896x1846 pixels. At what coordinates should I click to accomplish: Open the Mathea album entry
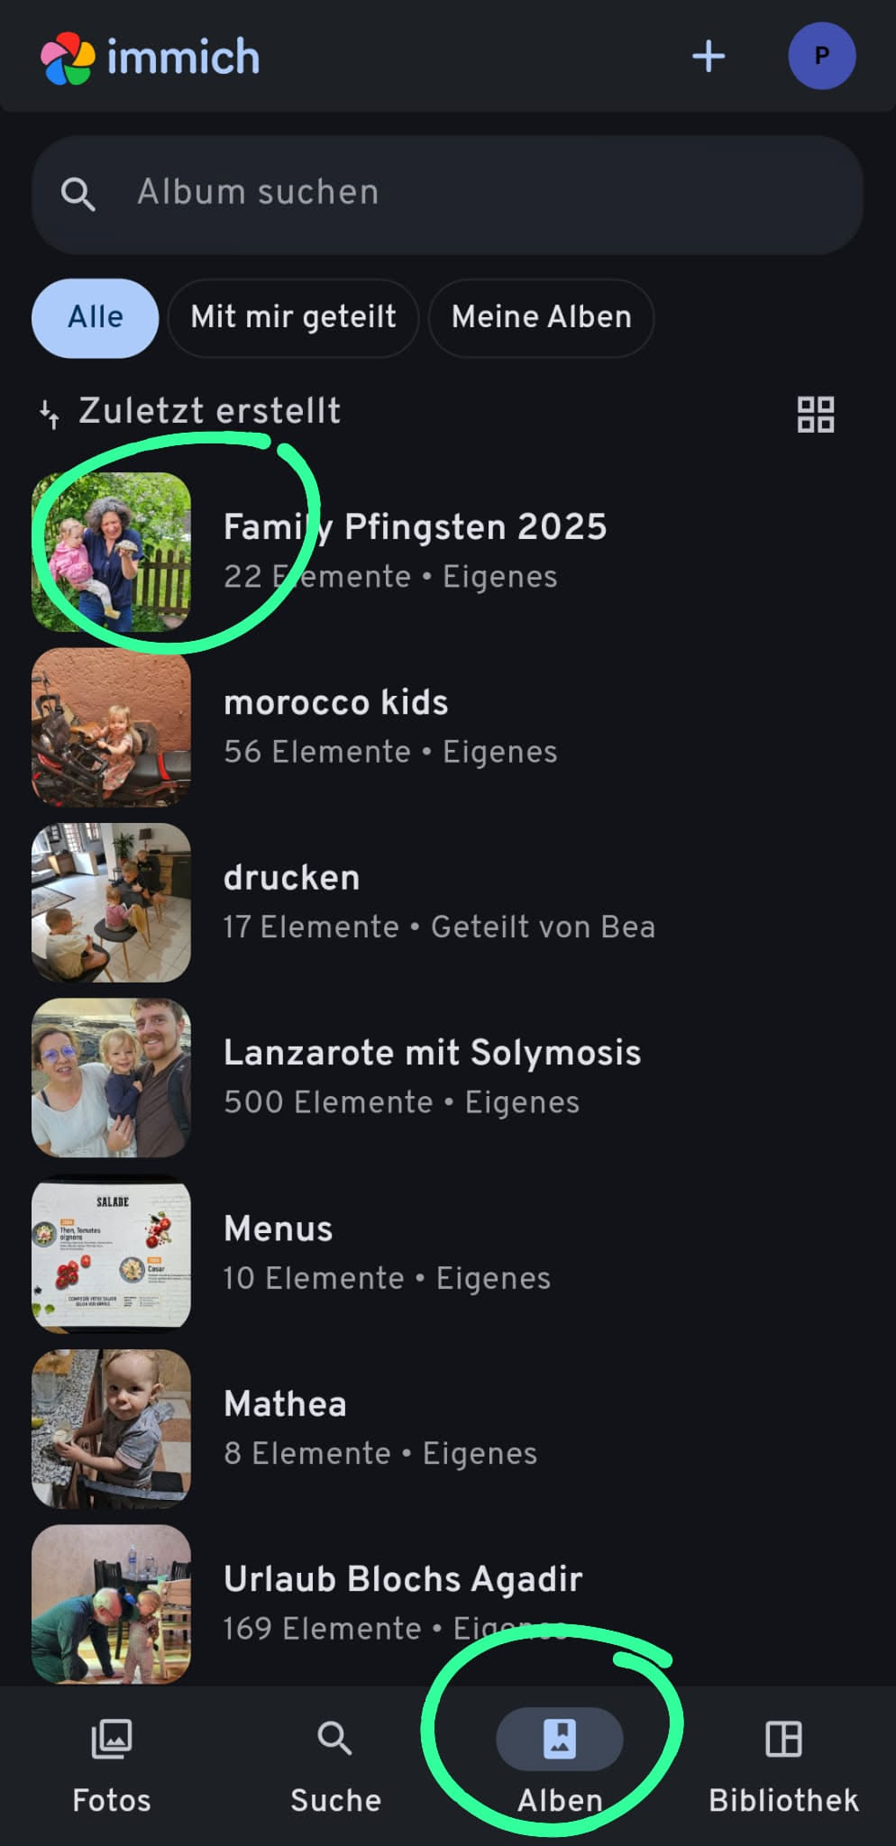click(x=285, y=1426)
